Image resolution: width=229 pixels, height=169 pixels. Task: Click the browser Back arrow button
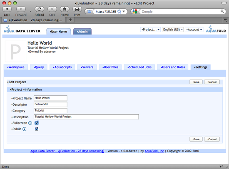[7, 9]
